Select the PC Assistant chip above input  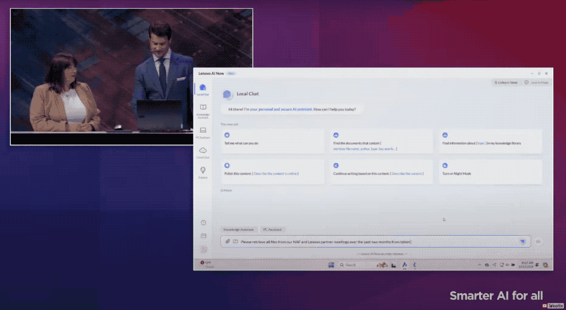click(x=272, y=230)
